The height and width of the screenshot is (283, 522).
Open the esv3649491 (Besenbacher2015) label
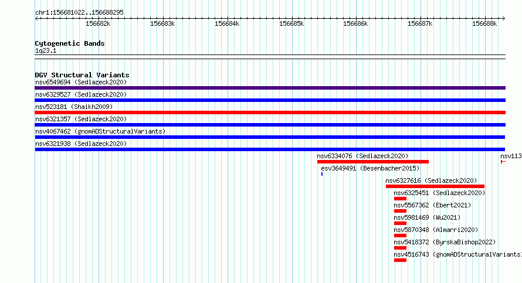click(370, 168)
